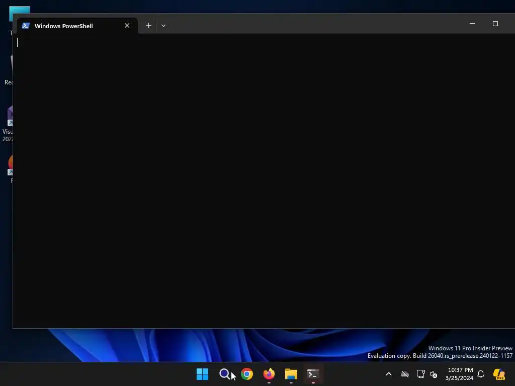Minimize the terminal window

tap(472, 24)
